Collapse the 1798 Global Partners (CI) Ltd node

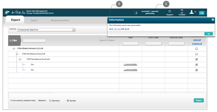14,49
